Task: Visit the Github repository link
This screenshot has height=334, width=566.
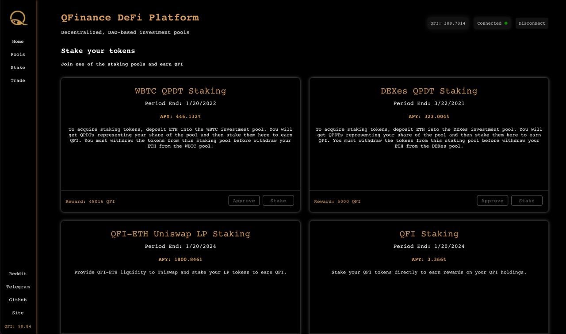Action: (x=18, y=300)
